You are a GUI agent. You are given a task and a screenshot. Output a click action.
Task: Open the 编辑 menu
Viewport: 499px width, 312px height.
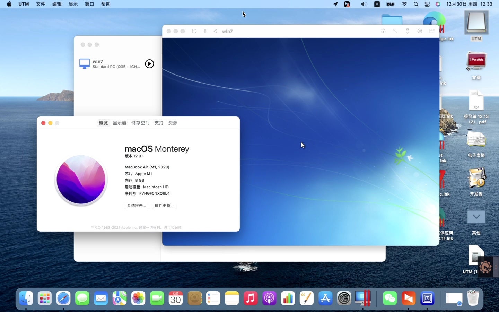pyautogui.click(x=57, y=4)
